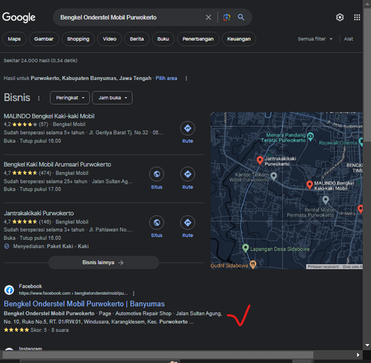Click Kantor Telkom Witel map marker
This screenshot has width=371, height=363.
pos(273,176)
